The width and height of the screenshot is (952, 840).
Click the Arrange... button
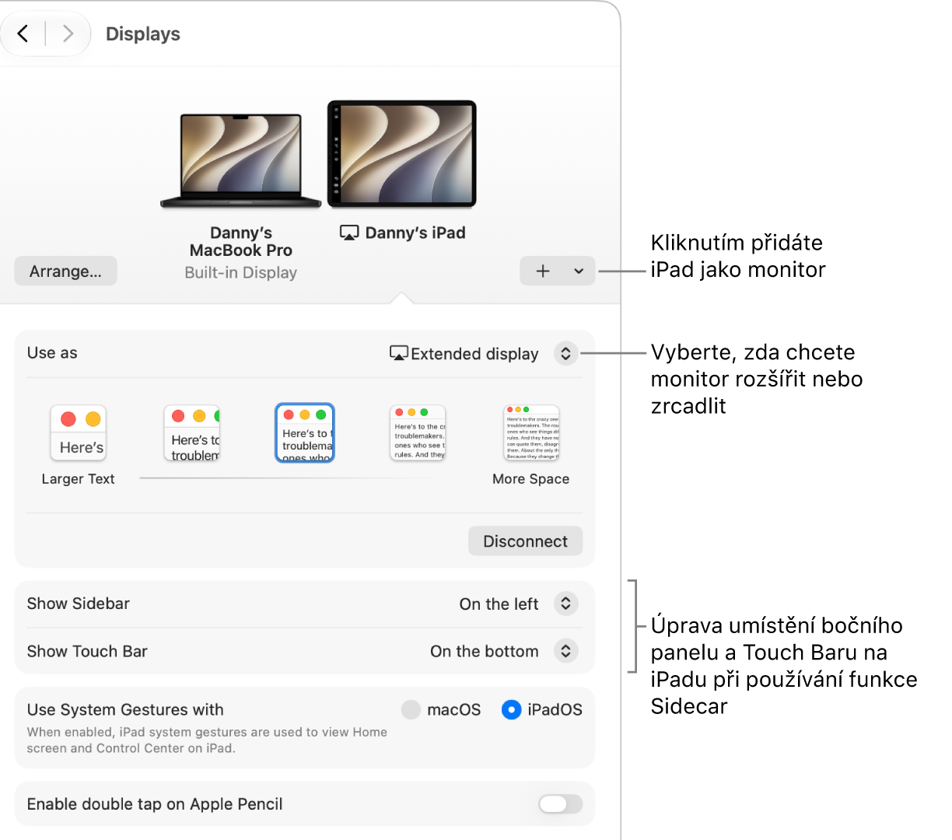click(x=65, y=271)
